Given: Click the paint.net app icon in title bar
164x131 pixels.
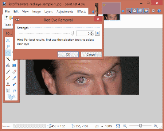Looking at the screenshot, I should [x=4, y=4].
